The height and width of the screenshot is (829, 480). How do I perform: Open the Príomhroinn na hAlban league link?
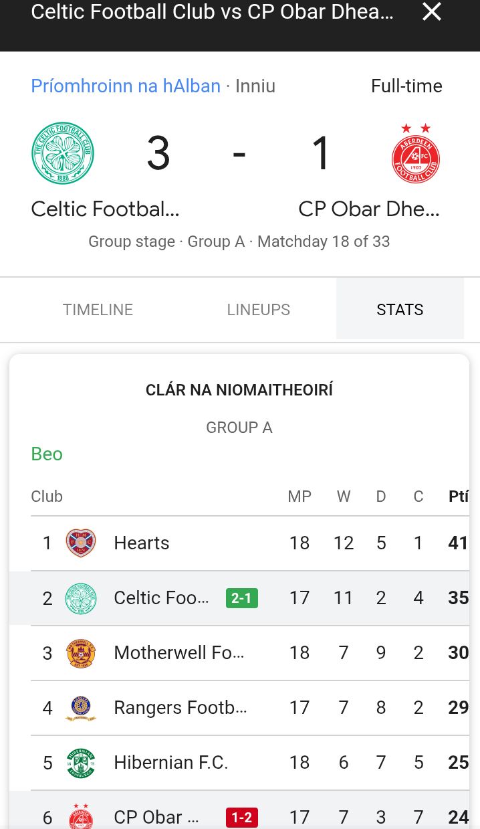(126, 86)
